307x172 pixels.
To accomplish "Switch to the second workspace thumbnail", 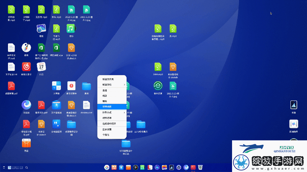I will pos(13,168).
